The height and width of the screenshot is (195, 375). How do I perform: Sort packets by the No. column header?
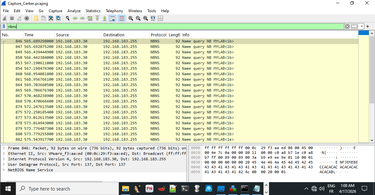tap(12, 35)
